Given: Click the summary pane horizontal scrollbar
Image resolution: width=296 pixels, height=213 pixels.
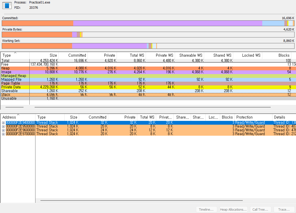Looking at the screenshot, I should [x=153, y=107].
